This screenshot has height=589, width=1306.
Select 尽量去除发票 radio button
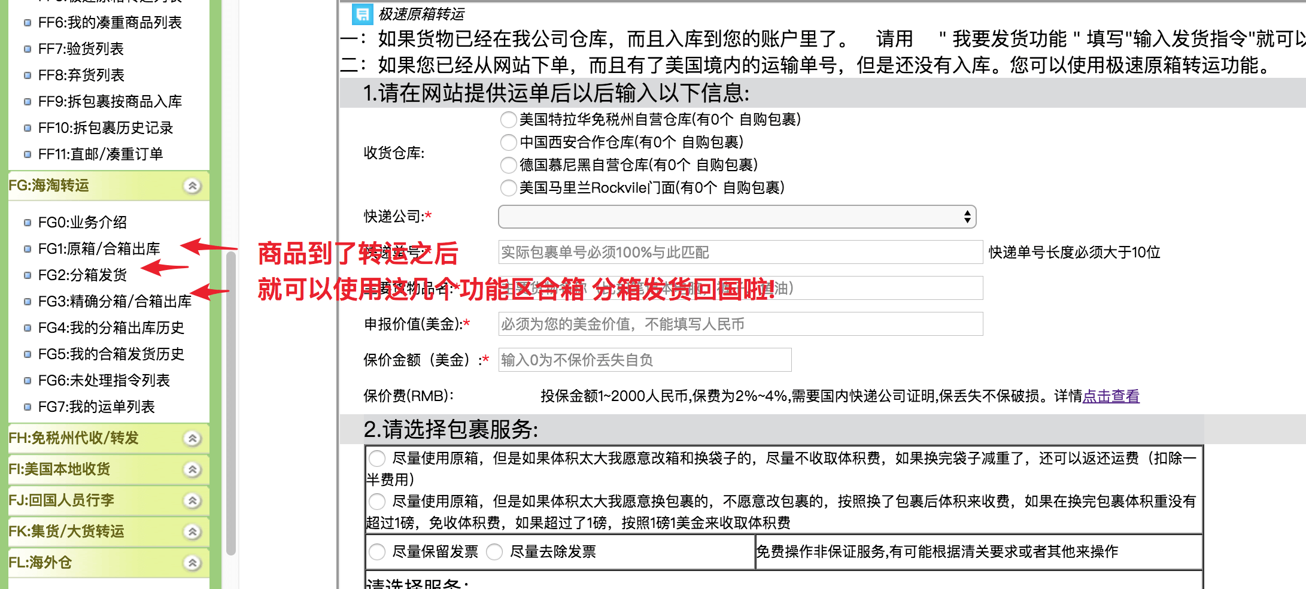[x=494, y=552]
